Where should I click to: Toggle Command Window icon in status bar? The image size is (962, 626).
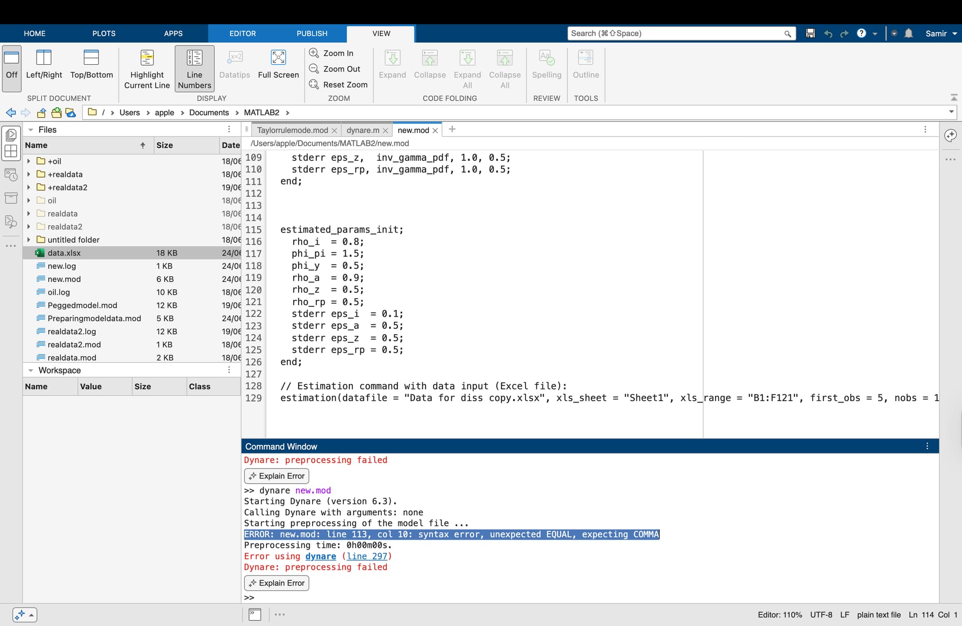tap(255, 614)
